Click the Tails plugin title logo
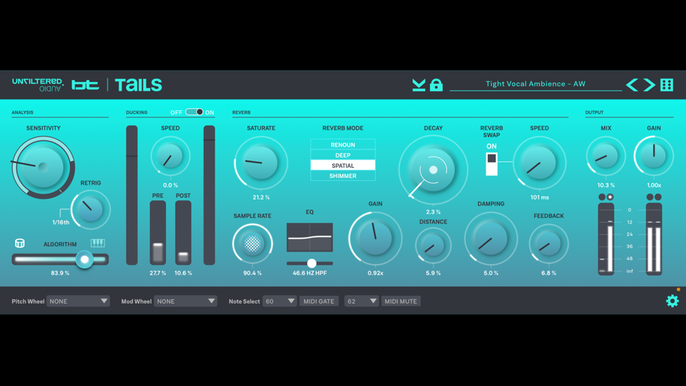 coord(139,85)
